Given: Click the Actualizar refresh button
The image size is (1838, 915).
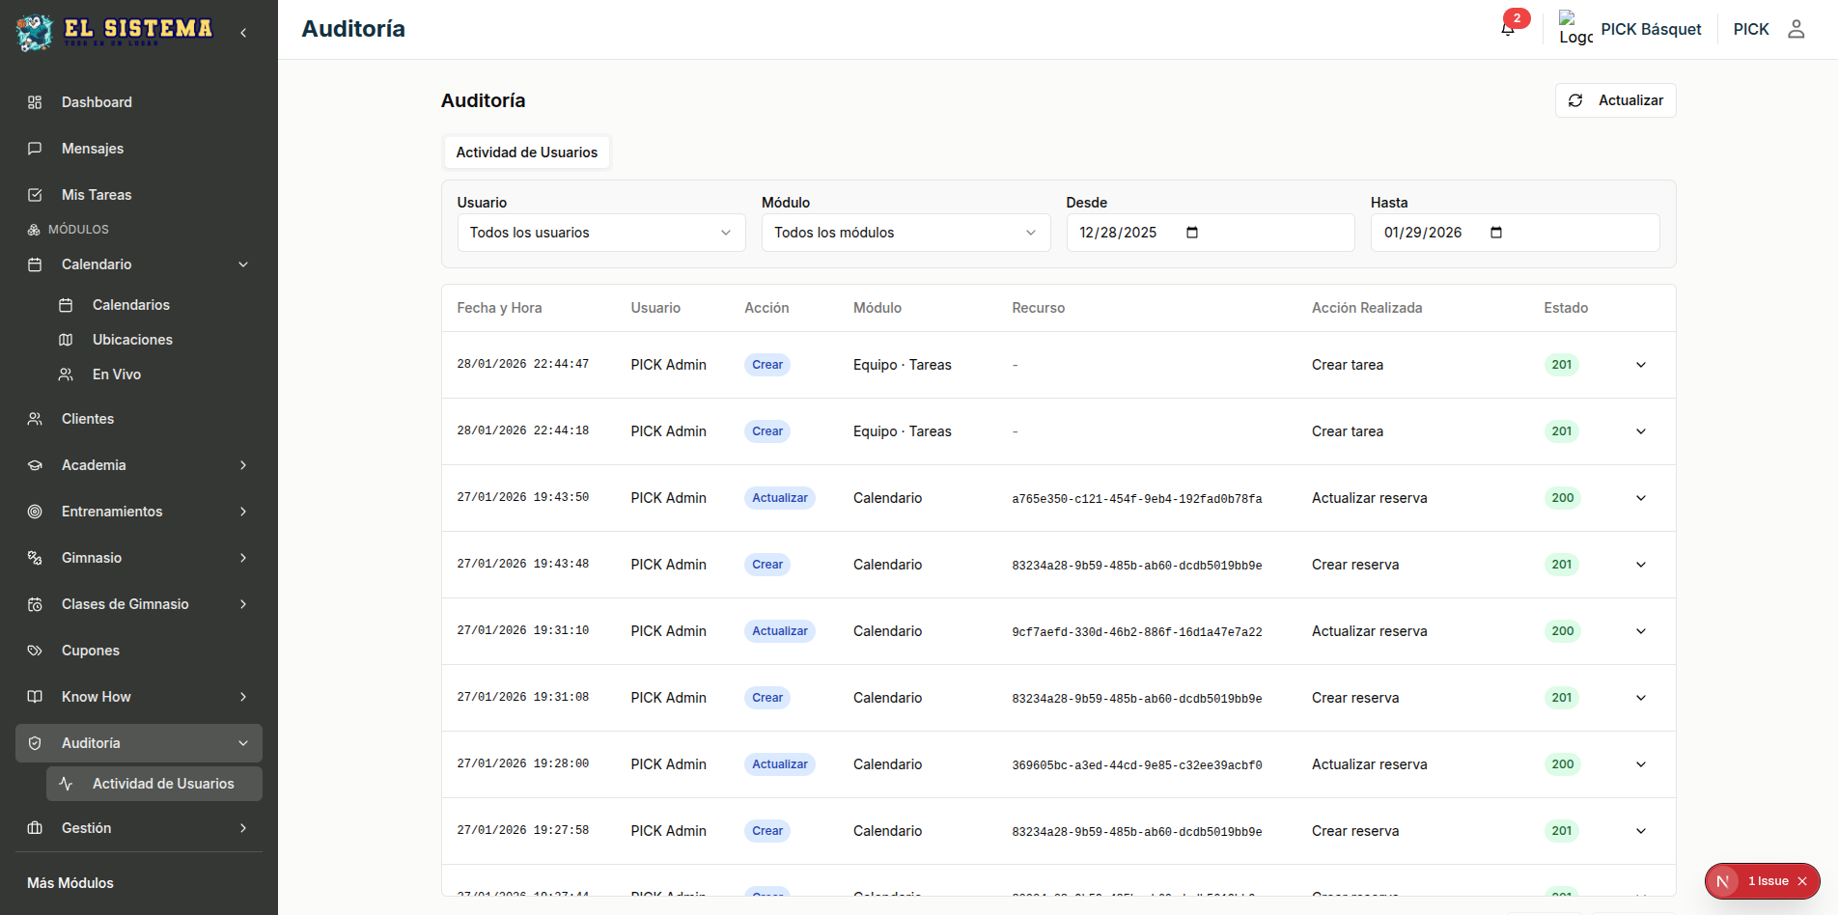Looking at the screenshot, I should coord(1615,100).
